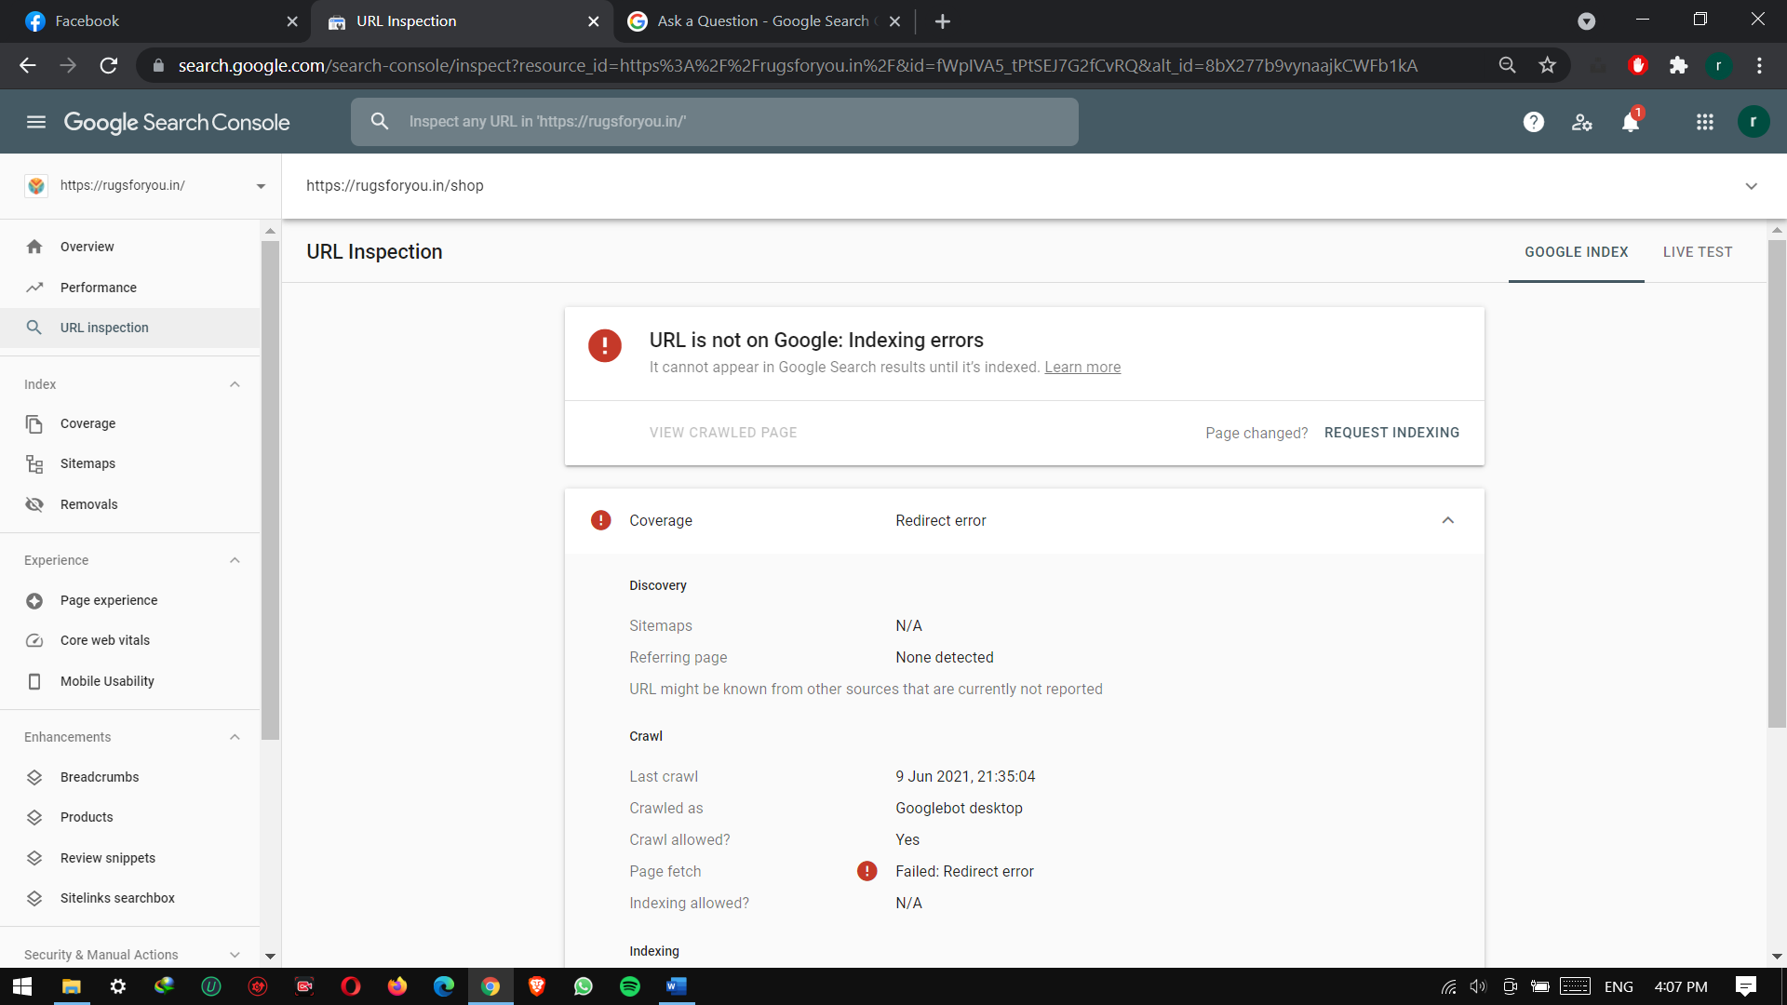Click the user settings people icon

click(1581, 122)
